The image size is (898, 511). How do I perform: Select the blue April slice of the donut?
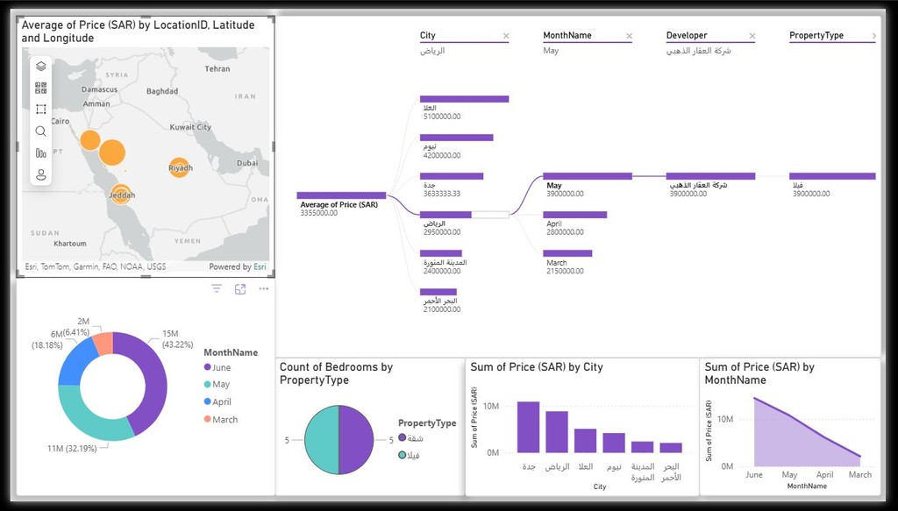pos(76,364)
